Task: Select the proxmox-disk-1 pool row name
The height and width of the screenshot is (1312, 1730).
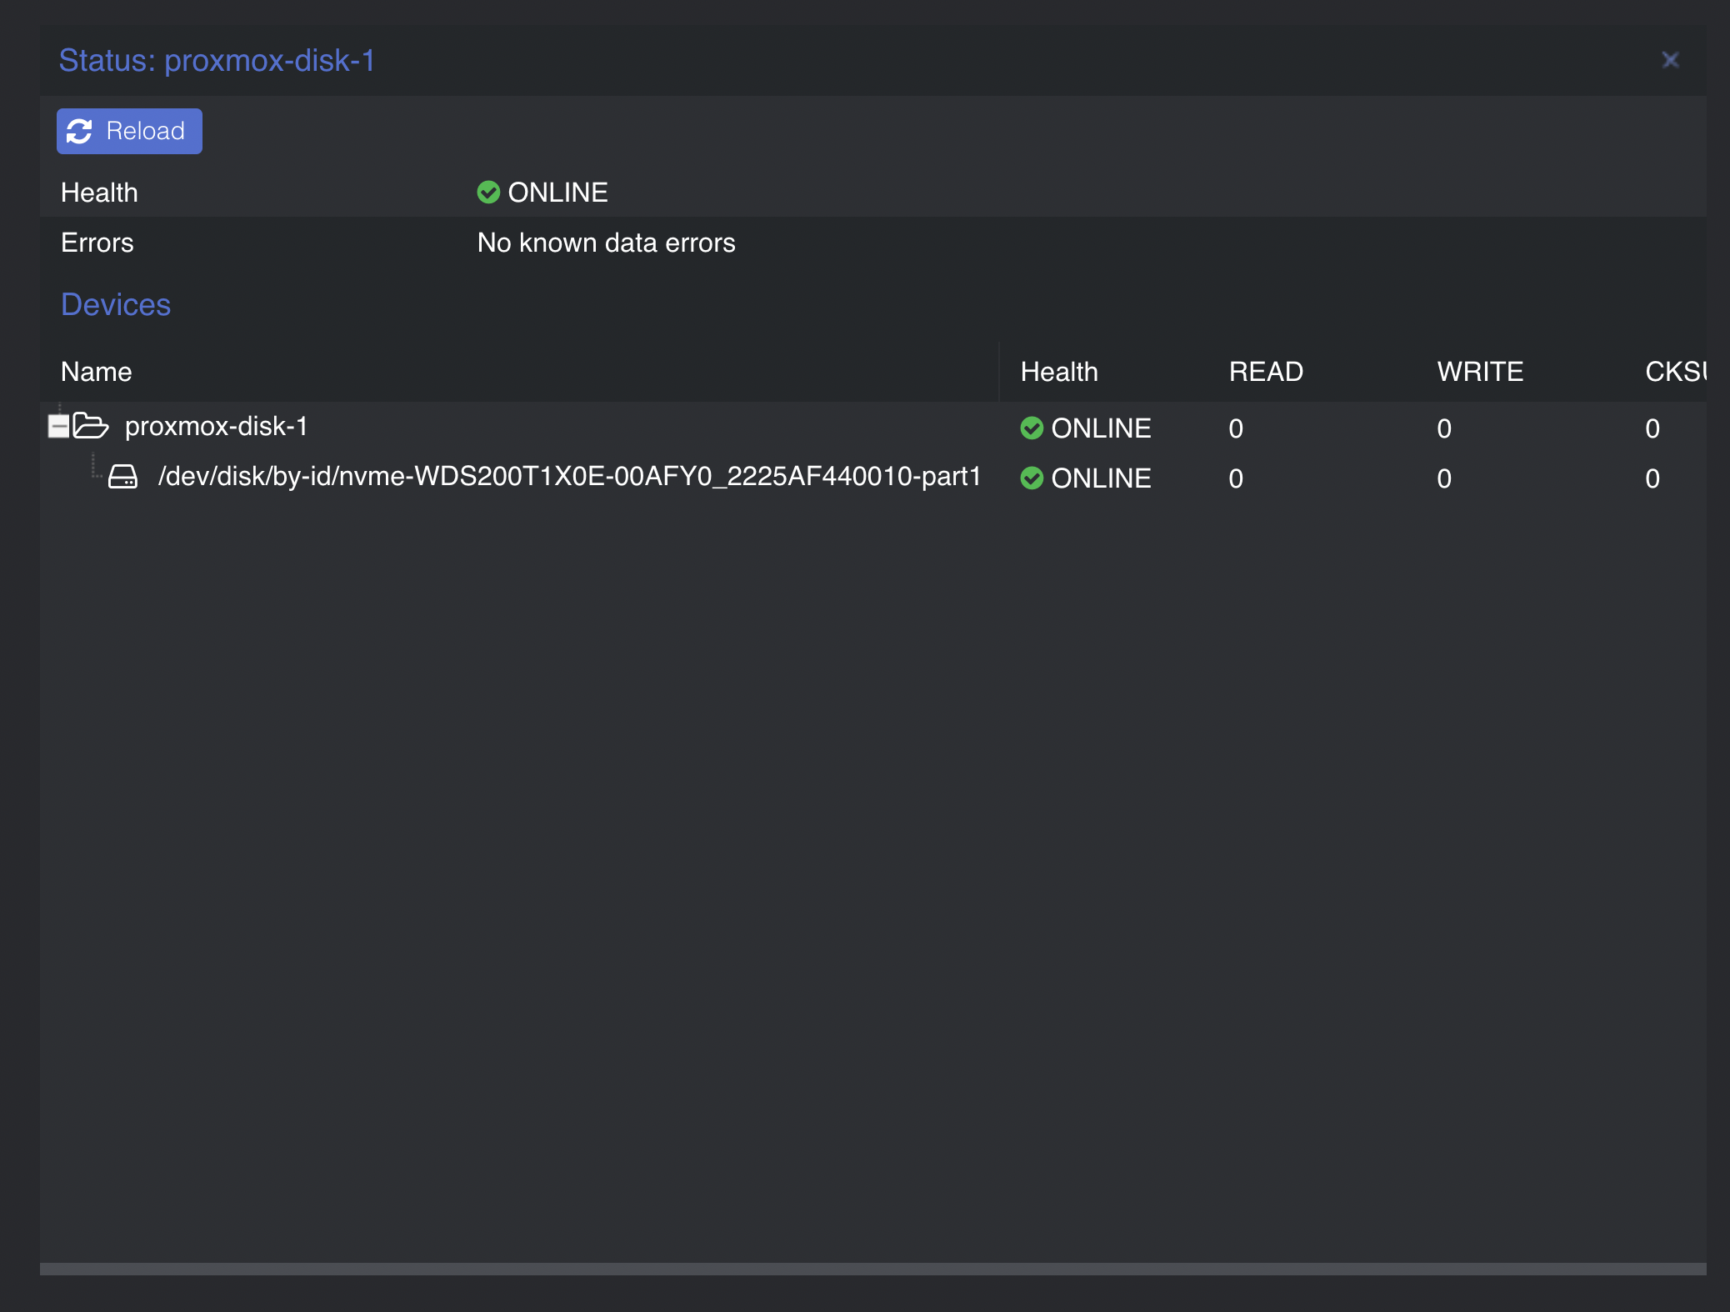Action: coord(217,426)
